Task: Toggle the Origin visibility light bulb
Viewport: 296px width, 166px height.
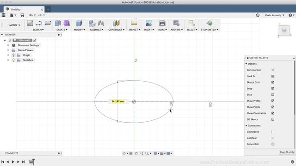Action: [13, 55]
